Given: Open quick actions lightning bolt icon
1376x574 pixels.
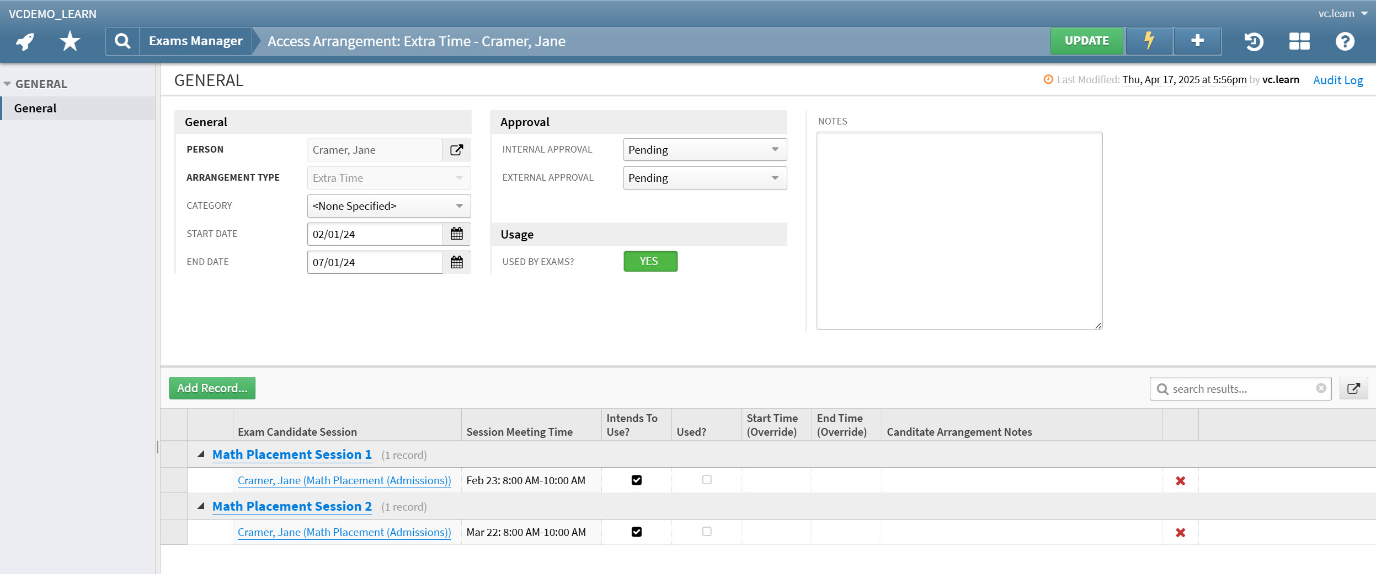Looking at the screenshot, I should [1149, 41].
